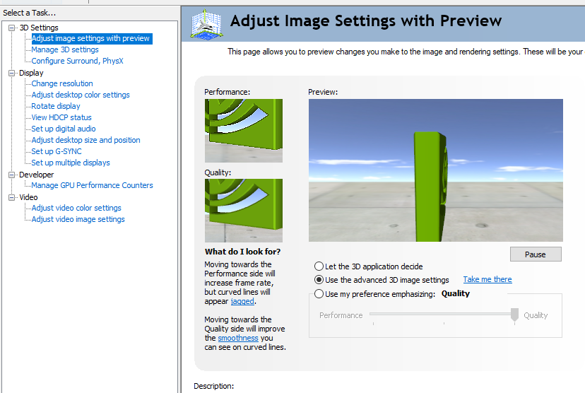585x393 pixels.
Task: Open Adjust desktop color settings
Action: [81, 95]
